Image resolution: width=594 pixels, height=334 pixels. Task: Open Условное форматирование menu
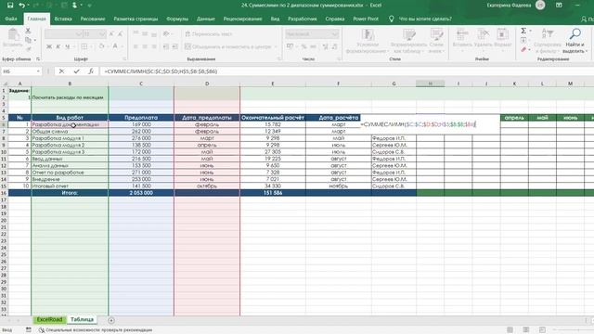coord(368,41)
